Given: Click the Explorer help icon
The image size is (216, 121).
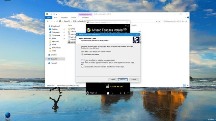Looking at the screenshot, I should point(188,17).
